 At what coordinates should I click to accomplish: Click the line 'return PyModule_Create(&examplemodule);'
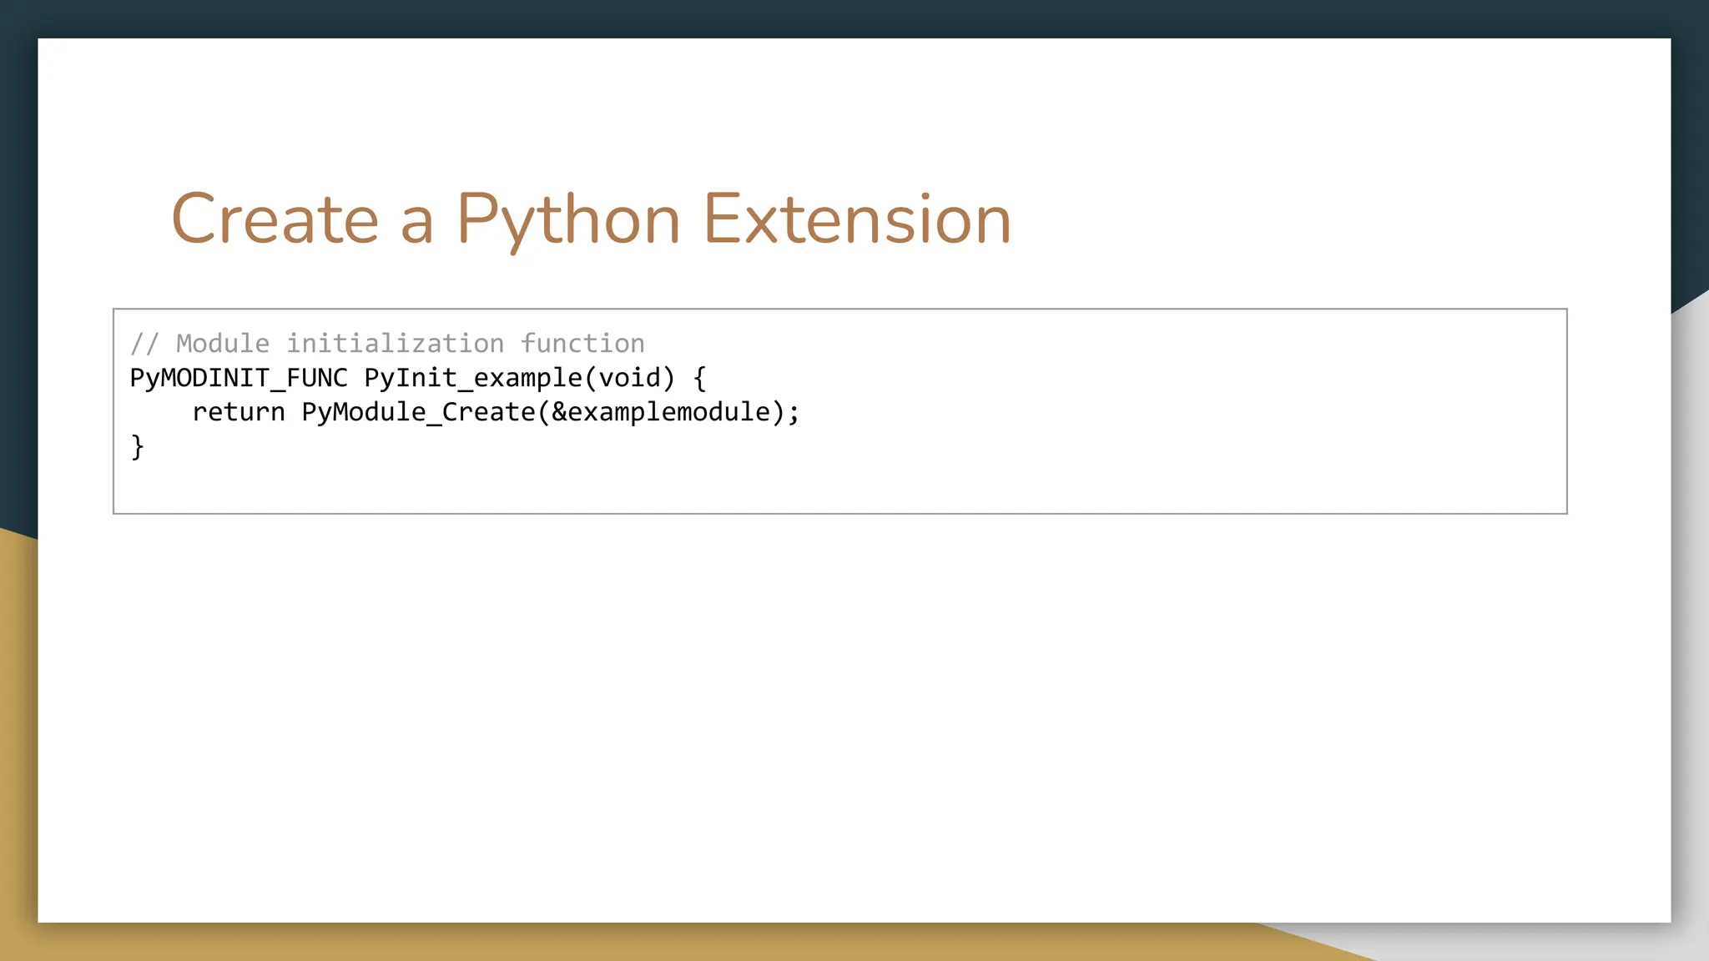(496, 412)
